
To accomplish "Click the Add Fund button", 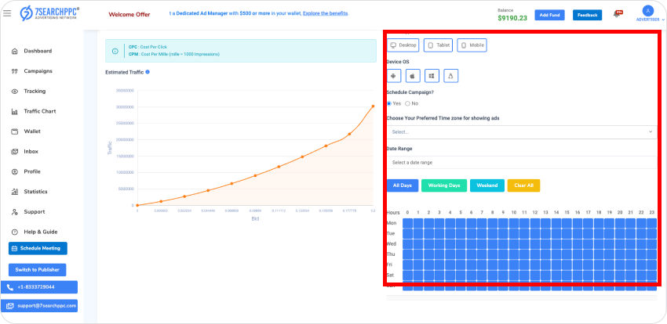I will (549, 15).
